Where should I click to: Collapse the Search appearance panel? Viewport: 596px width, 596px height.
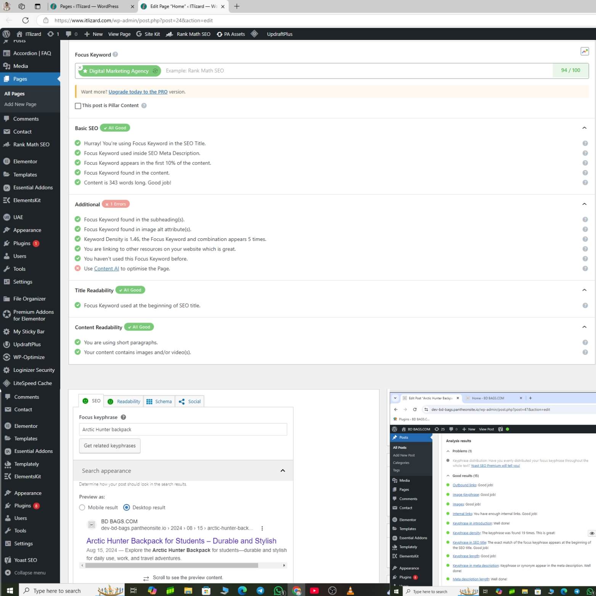[x=283, y=471]
